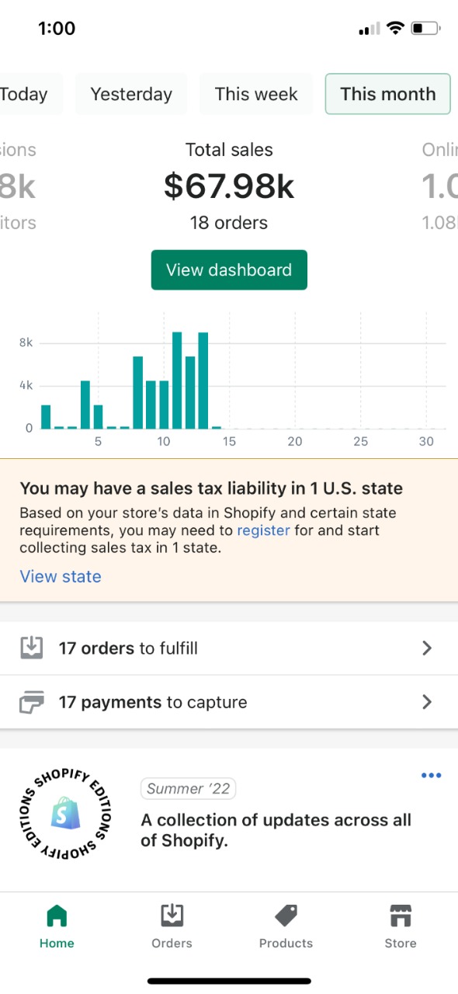Open the Store icon in bottom bar

(401, 916)
